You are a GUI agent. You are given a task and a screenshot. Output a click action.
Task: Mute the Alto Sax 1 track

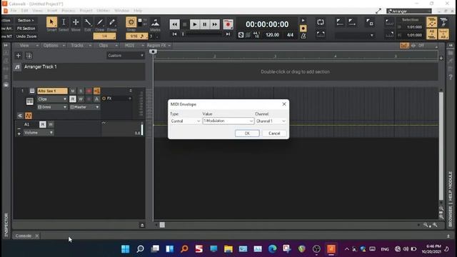click(73, 91)
